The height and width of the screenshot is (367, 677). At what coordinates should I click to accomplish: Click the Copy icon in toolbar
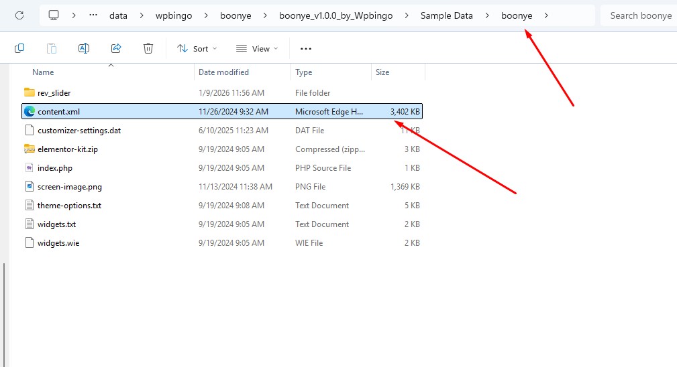coord(19,48)
